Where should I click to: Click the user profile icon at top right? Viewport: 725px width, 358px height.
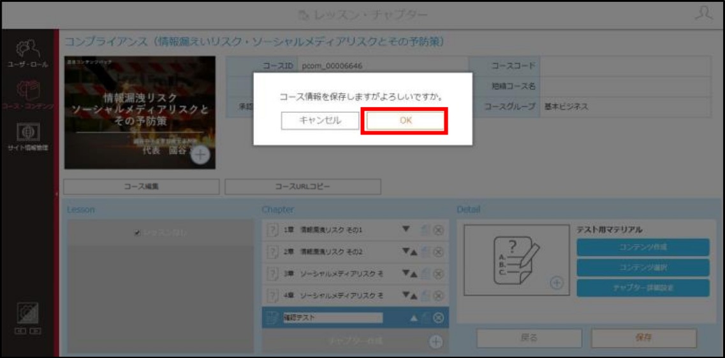(x=703, y=14)
